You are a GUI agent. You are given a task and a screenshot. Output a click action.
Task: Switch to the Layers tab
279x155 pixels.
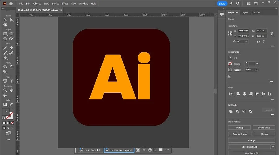point(245,12)
